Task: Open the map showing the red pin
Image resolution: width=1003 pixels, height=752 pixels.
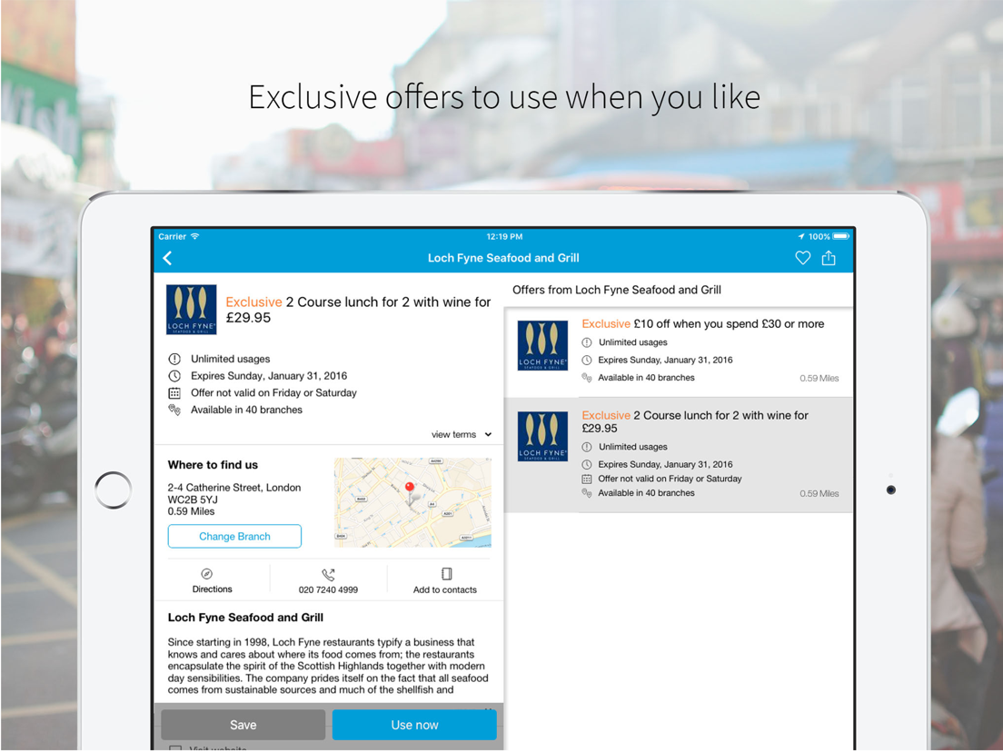Action: (x=412, y=502)
